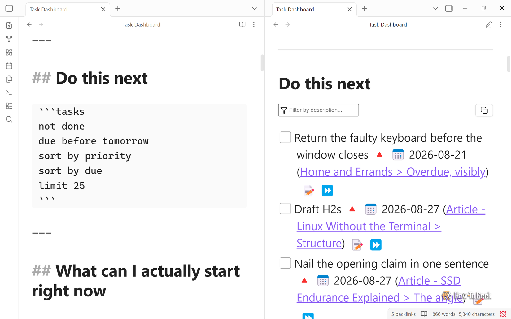The image size is (511, 319).
Task: Click the right pane vertical scrollbar
Action: pyautogui.click(x=509, y=64)
